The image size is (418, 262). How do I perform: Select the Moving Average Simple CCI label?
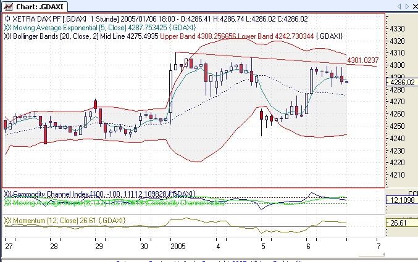[x=119, y=203]
